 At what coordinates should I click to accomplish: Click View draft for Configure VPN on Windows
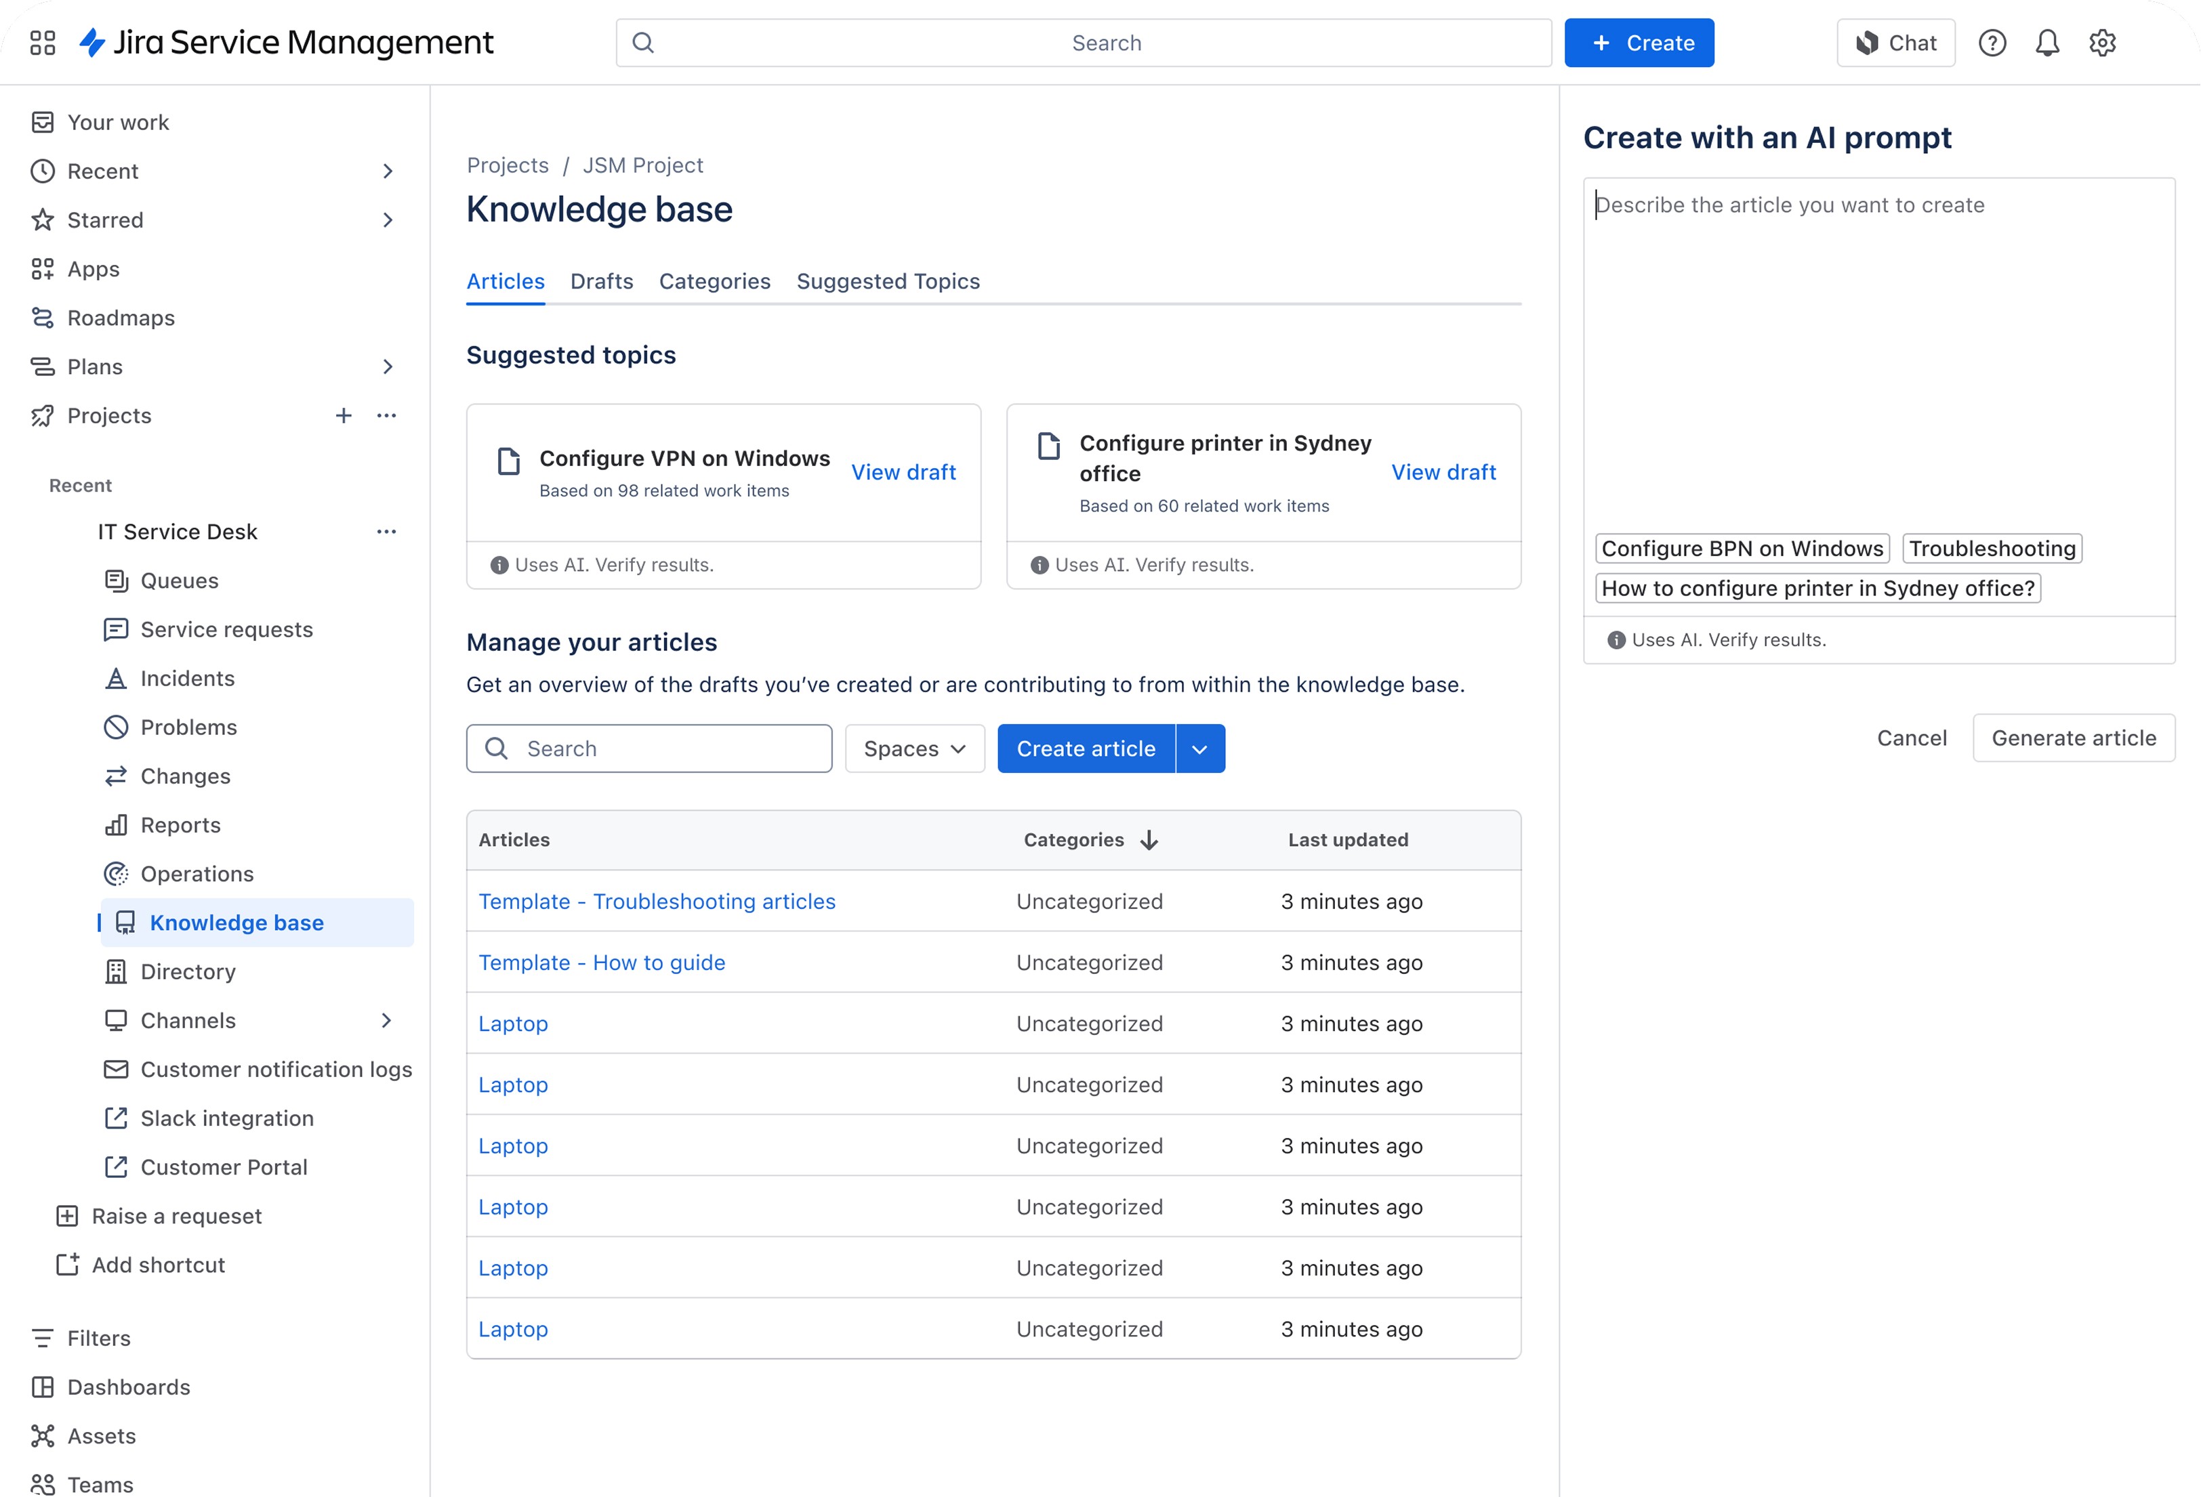click(x=903, y=473)
